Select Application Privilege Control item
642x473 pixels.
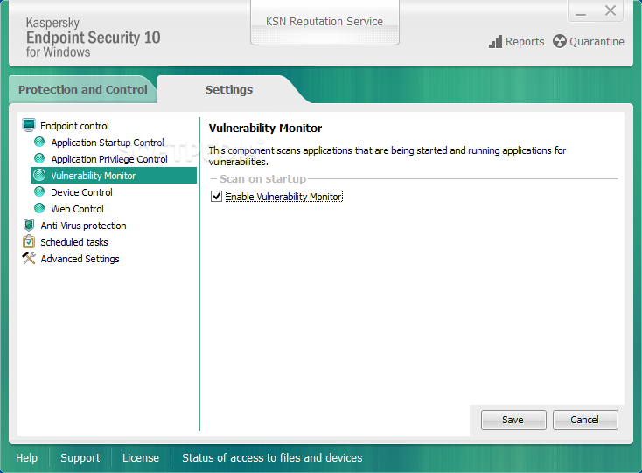[109, 159]
